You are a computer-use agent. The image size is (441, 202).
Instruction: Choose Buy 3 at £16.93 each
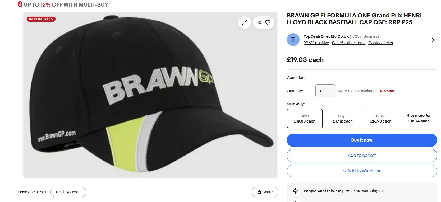click(x=381, y=119)
